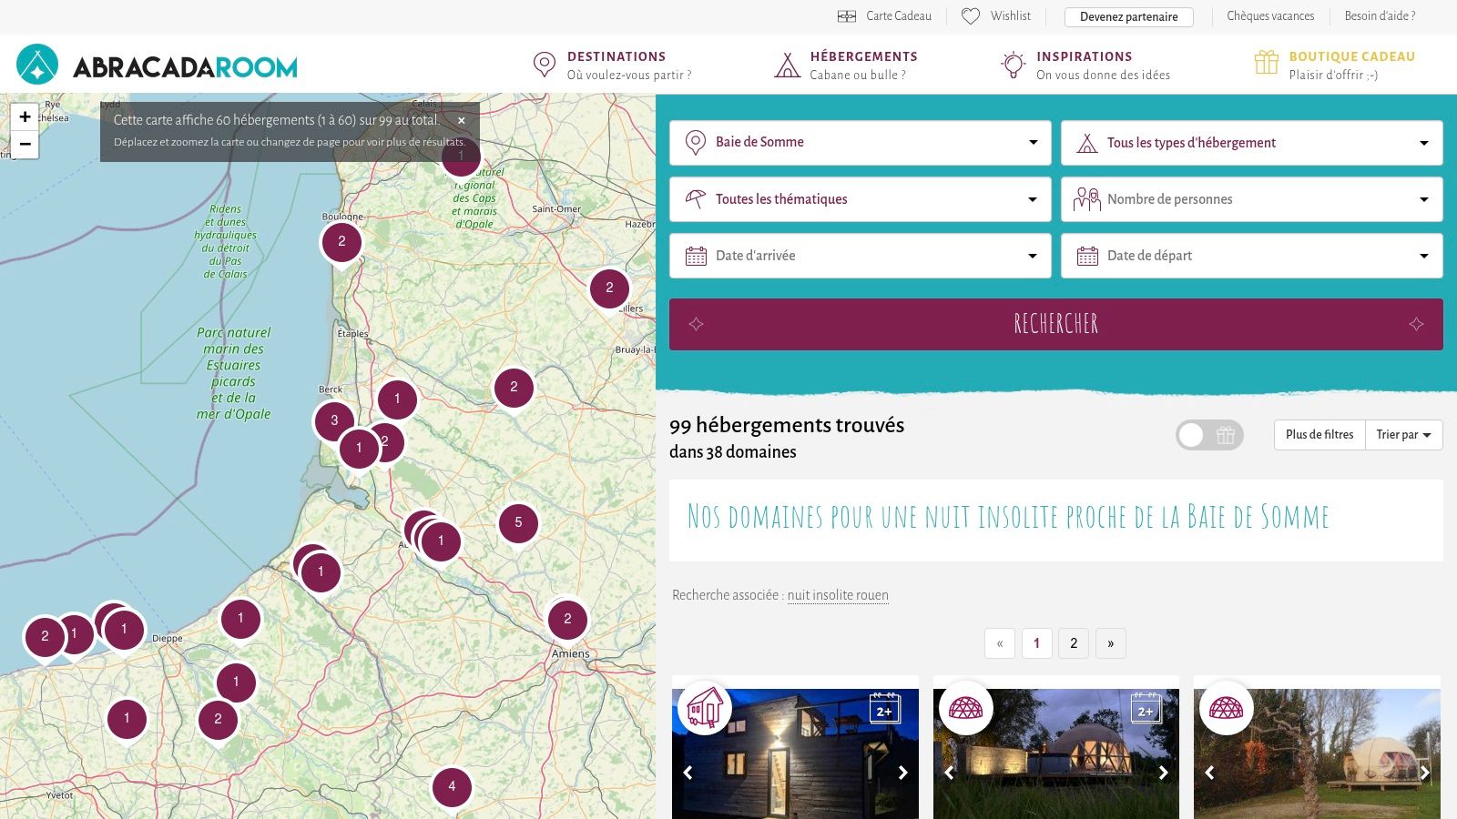Expand the Trier par dropdown
The width and height of the screenshot is (1457, 819).
click(1403, 435)
